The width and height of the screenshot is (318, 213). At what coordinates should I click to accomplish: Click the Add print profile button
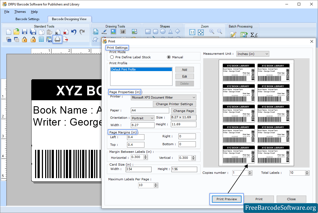[184, 70]
